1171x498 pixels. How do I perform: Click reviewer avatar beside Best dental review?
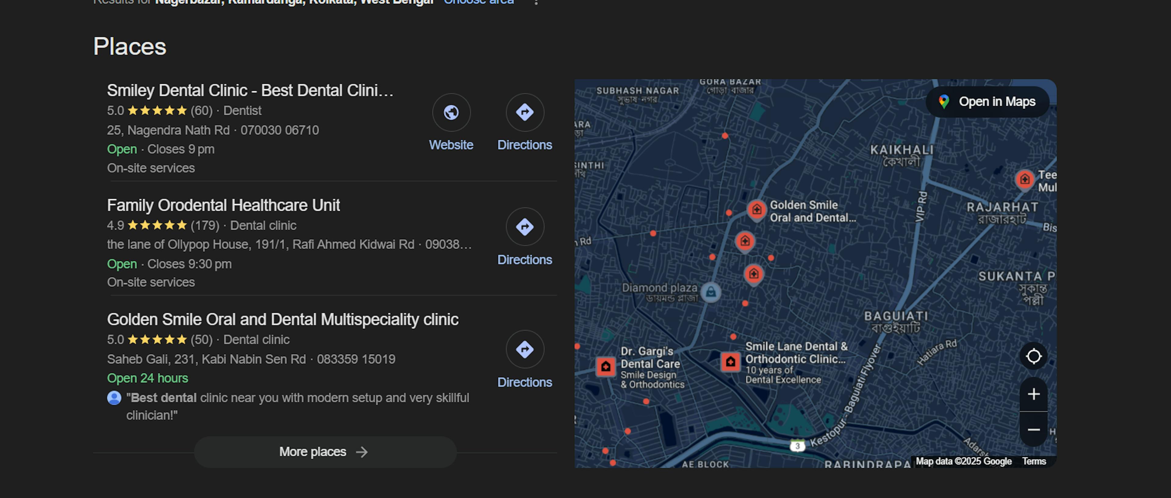(x=114, y=398)
